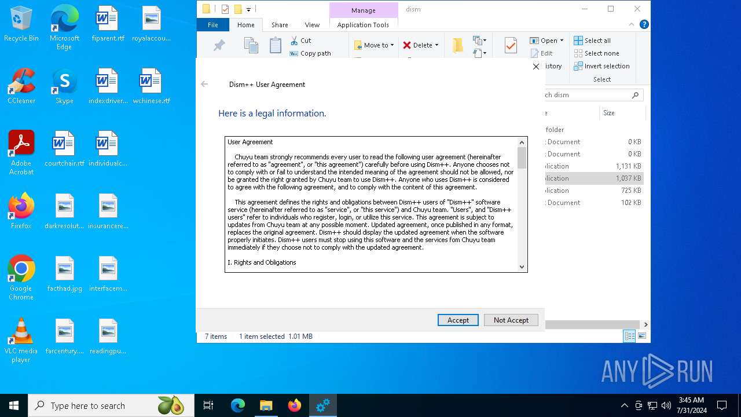741x417 pixels.
Task: Click the Dism++ gear taskbar icon
Action: click(x=322, y=405)
